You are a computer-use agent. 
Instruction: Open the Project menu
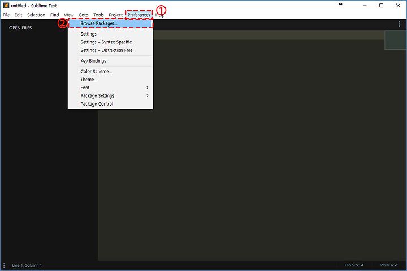[115, 15]
